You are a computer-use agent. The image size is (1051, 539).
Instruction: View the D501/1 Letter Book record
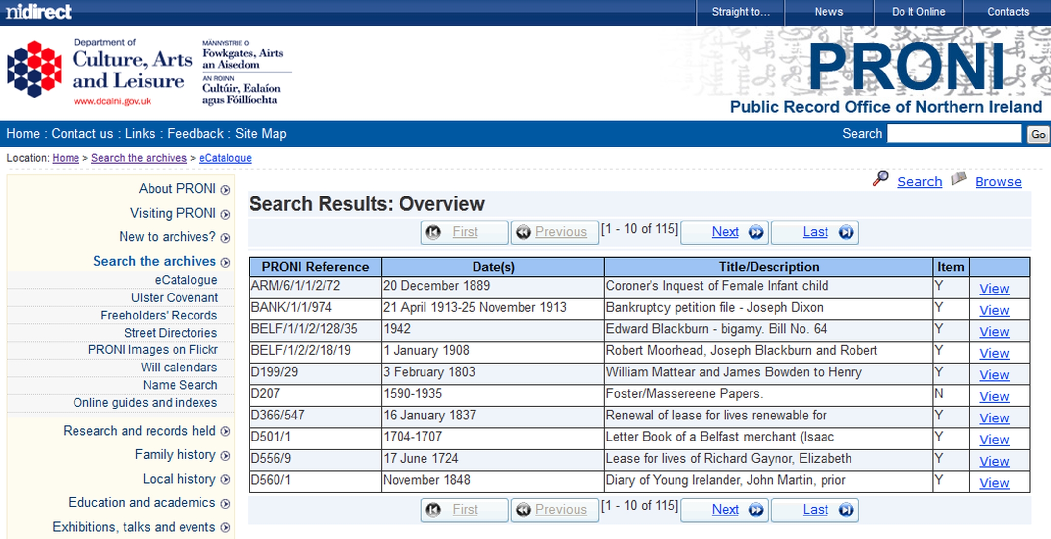click(x=995, y=440)
